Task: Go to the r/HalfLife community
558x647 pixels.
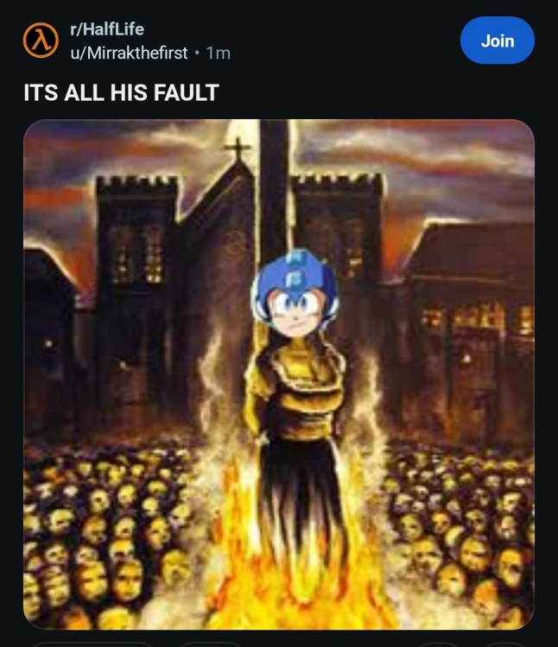Action: click(x=107, y=29)
